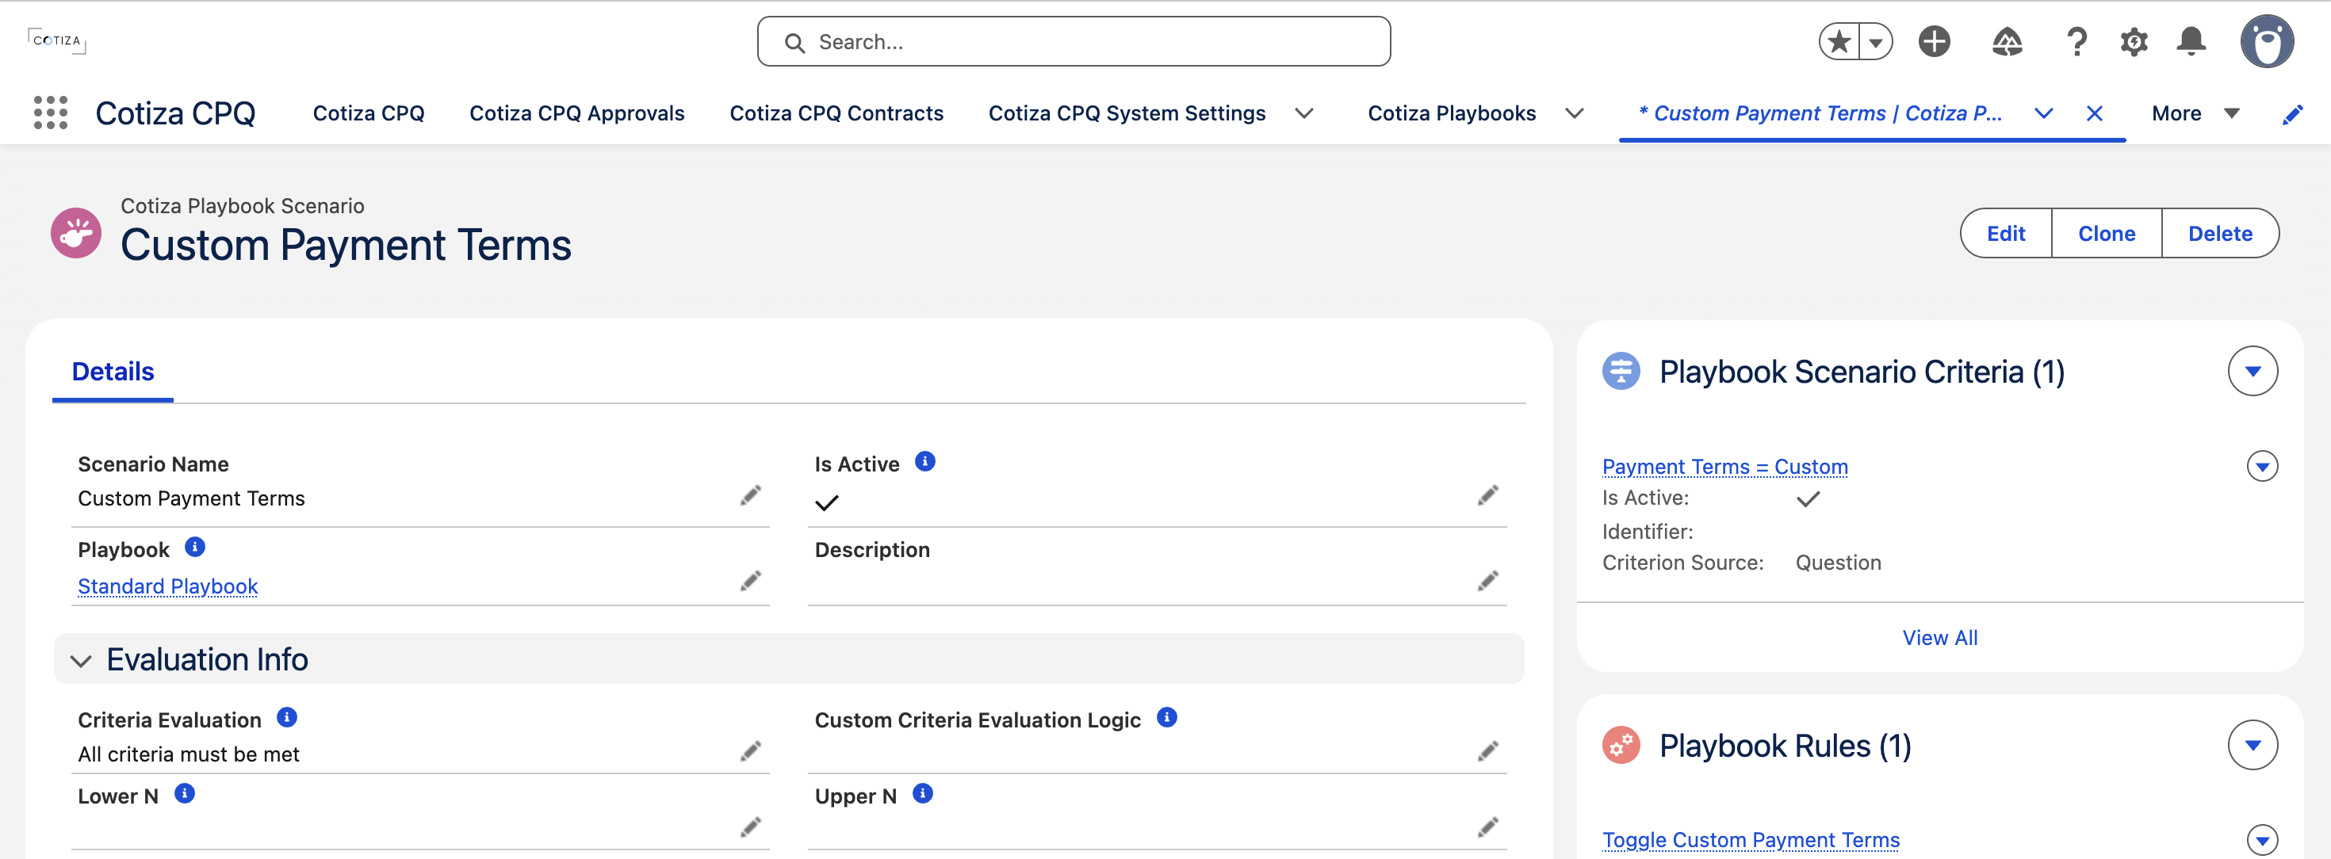Open the user profile avatar

pyautogui.click(x=2267, y=41)
